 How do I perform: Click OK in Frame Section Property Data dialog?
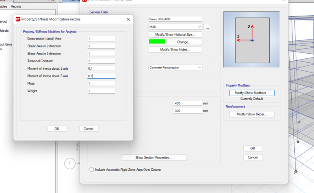[253, 148]
